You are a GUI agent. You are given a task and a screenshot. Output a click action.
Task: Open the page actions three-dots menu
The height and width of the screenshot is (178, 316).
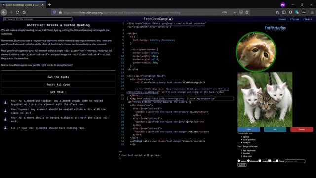pyautogui.click(x=236, y=12)
